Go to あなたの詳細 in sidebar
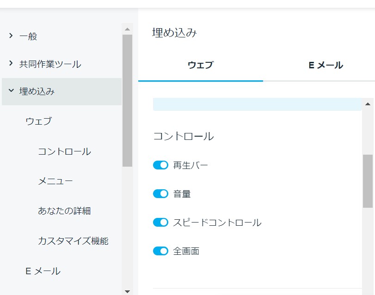Image resolution: width=375 pixels, height=295 pixels. pyautogui.click(x=64, y=211)
